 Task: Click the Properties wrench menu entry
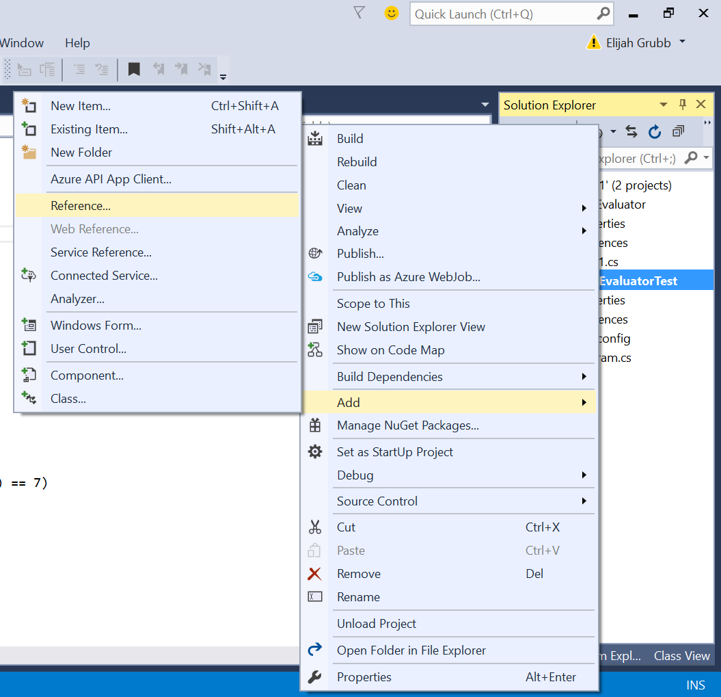[x=364, y=677]
